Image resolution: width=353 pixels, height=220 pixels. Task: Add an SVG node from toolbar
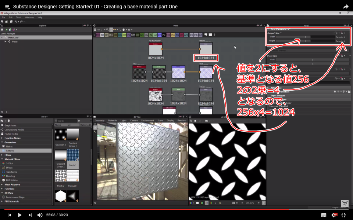[168, 35]
